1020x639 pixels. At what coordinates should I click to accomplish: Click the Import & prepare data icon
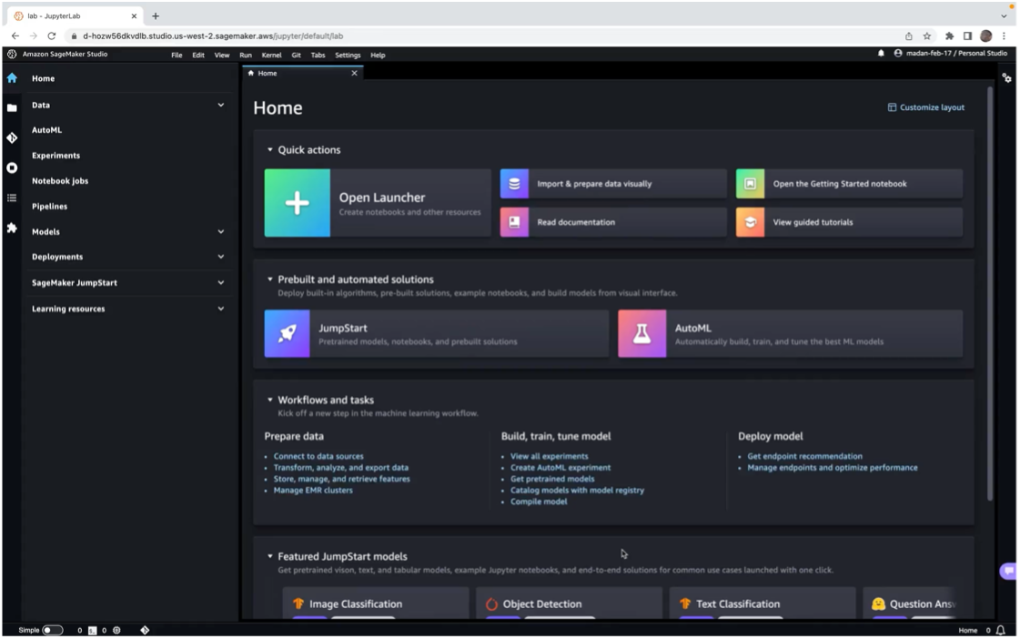pos(514,184)
